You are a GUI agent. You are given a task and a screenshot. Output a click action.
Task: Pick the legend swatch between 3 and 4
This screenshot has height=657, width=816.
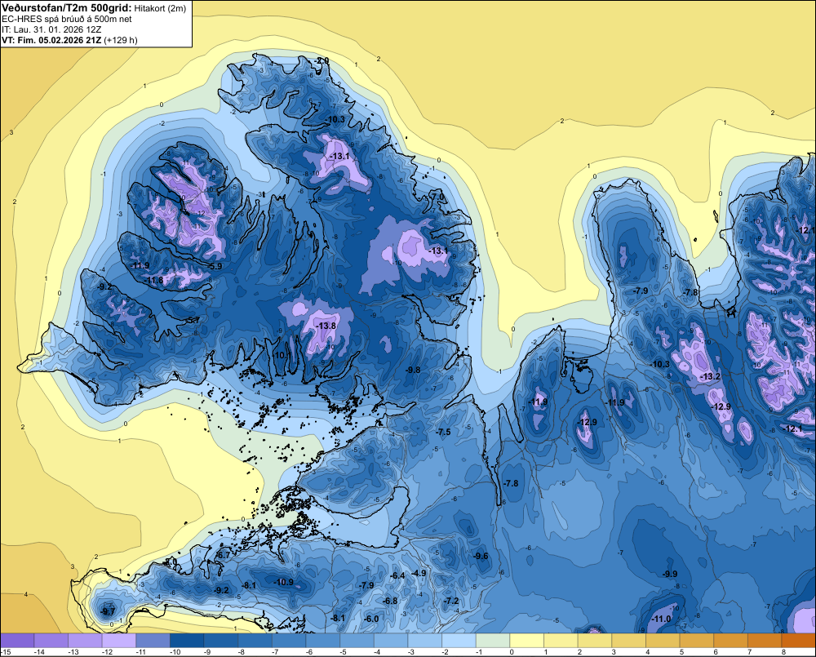629,641
